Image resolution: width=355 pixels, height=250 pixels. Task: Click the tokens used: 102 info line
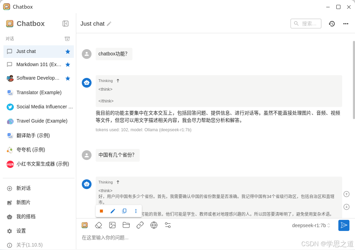click(x=144, y=130)
